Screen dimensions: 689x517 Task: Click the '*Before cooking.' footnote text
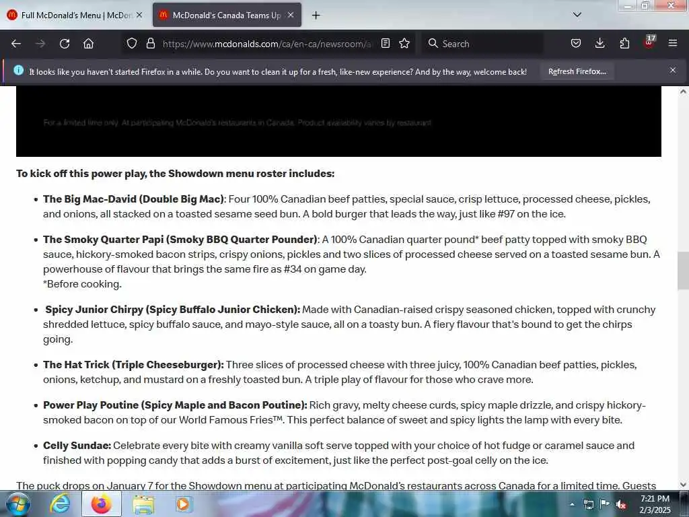point(82,284)
